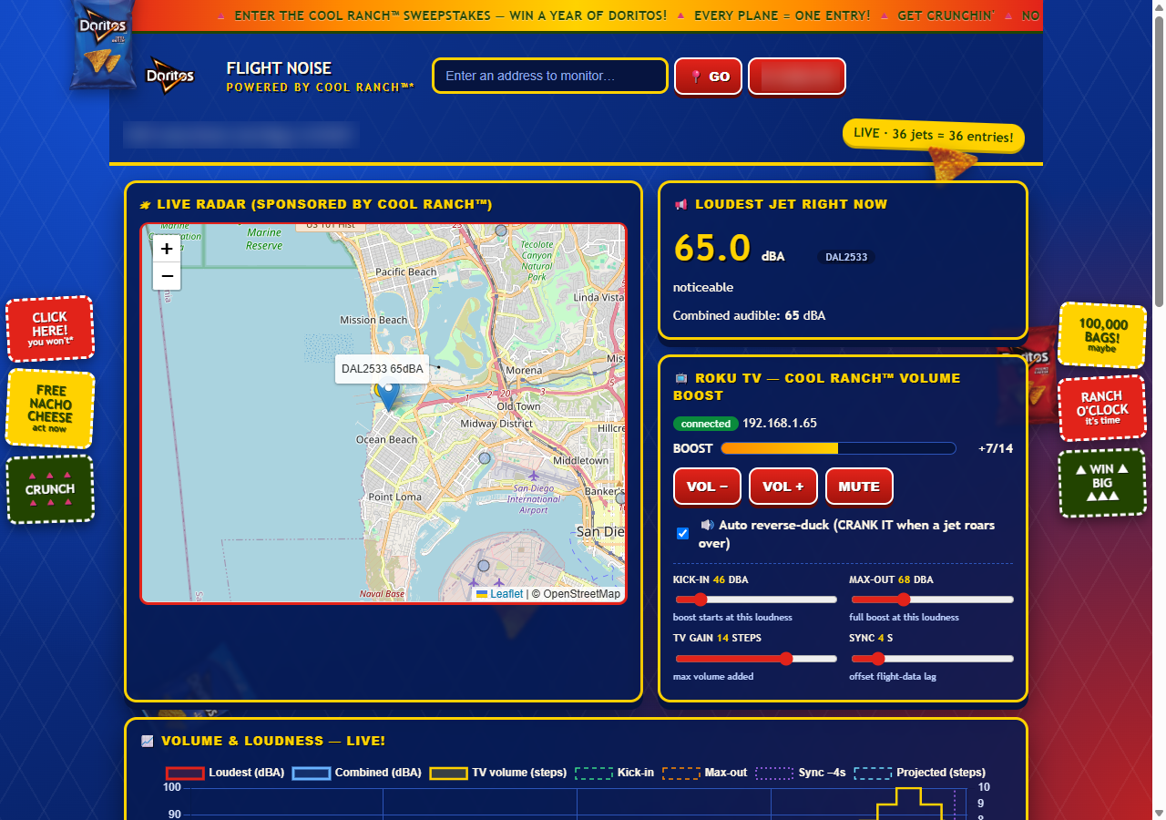The height and width of the screenshot is (820, 1166).
Task: Click the 192.168.1.65 IP address
Action: [x=780, y=424]
